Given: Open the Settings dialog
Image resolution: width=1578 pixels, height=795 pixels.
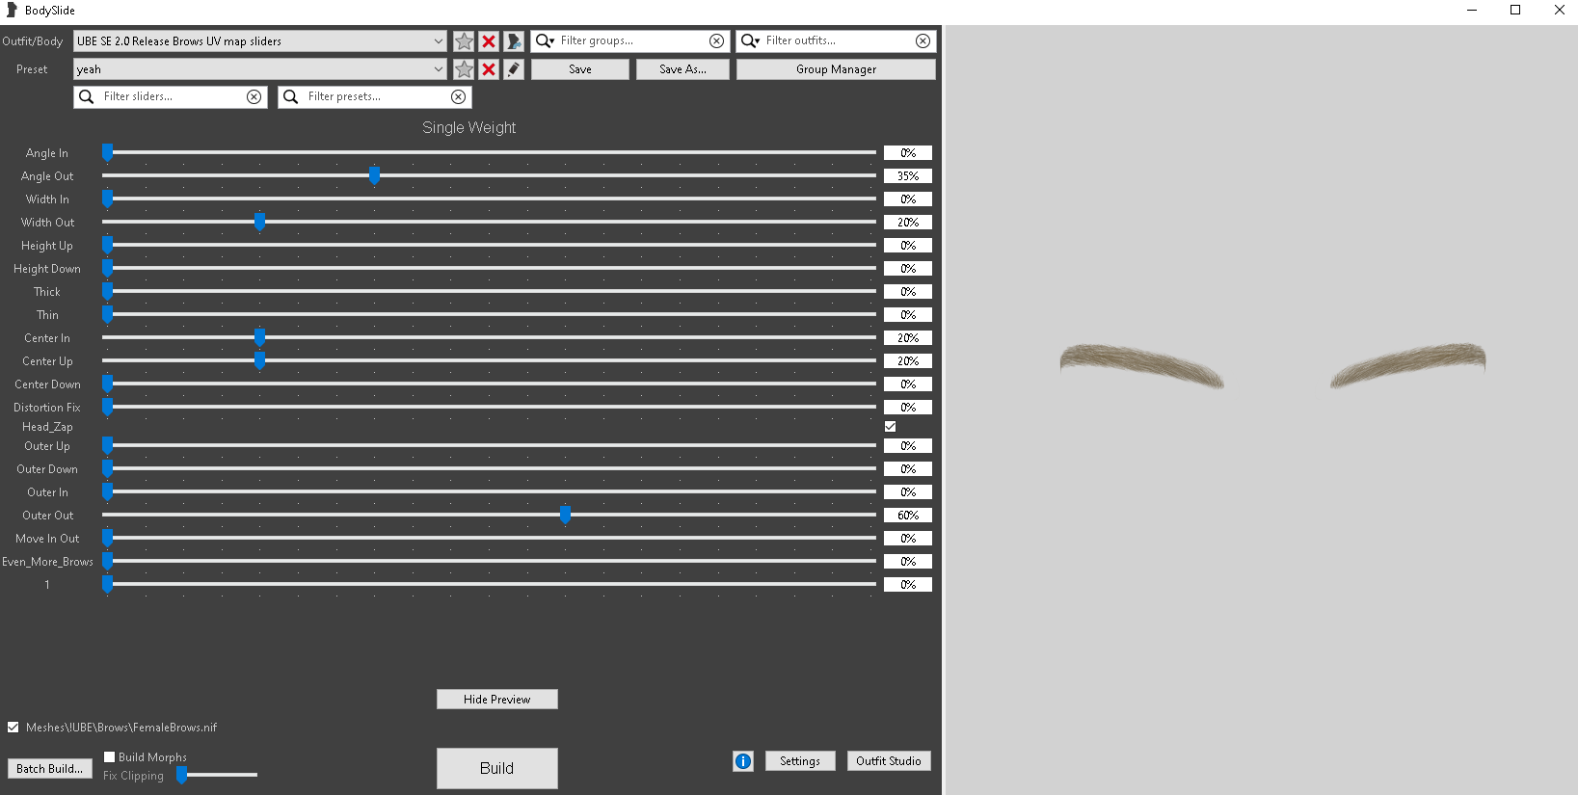Looking at the screenshot, I should pos(800,761).
